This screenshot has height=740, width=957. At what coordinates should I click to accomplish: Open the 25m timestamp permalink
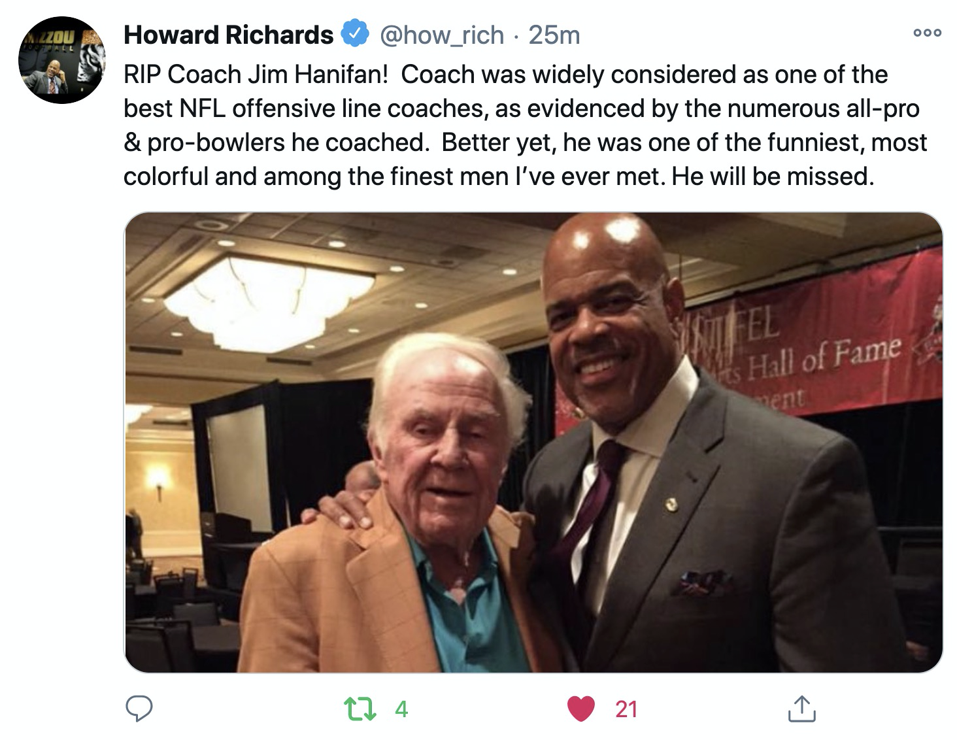[554, 35]
